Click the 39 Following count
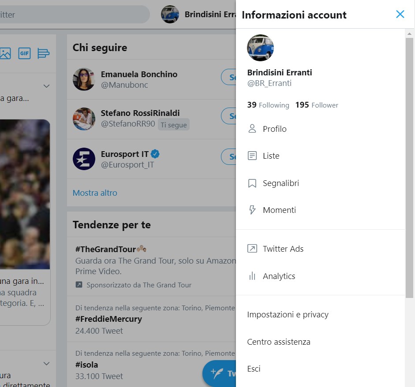 268,105
